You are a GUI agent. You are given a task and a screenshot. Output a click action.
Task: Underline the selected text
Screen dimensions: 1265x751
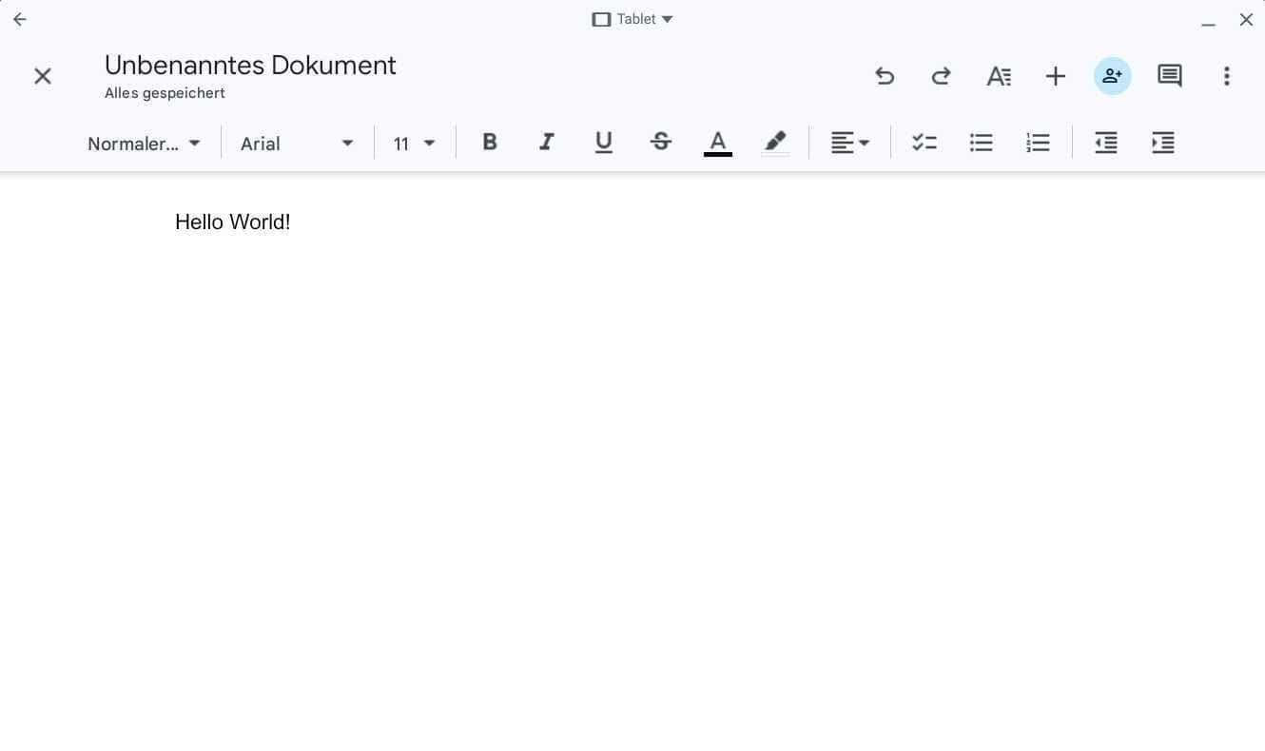[604, 143]
